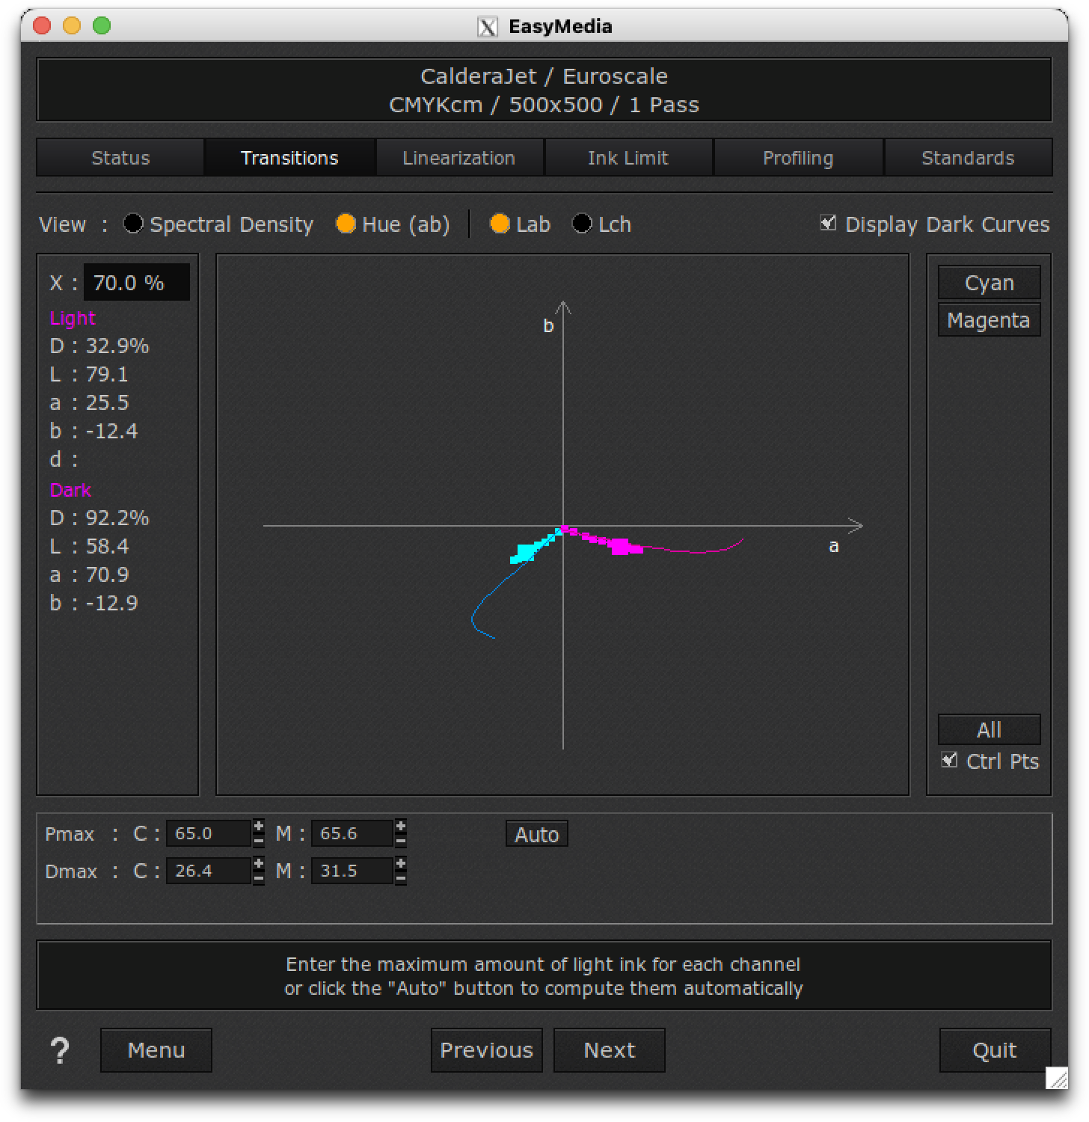Viewport: 1089px width, 1122px height.
Task: Click the Pmax M value field
Action: pyautogui.click(x=352, y=833)
